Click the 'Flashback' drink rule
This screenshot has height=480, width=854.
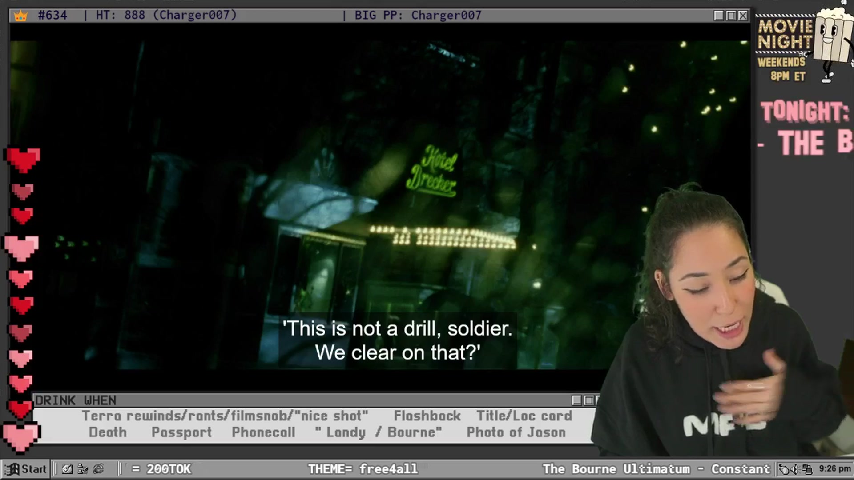(x=427, y=416)
